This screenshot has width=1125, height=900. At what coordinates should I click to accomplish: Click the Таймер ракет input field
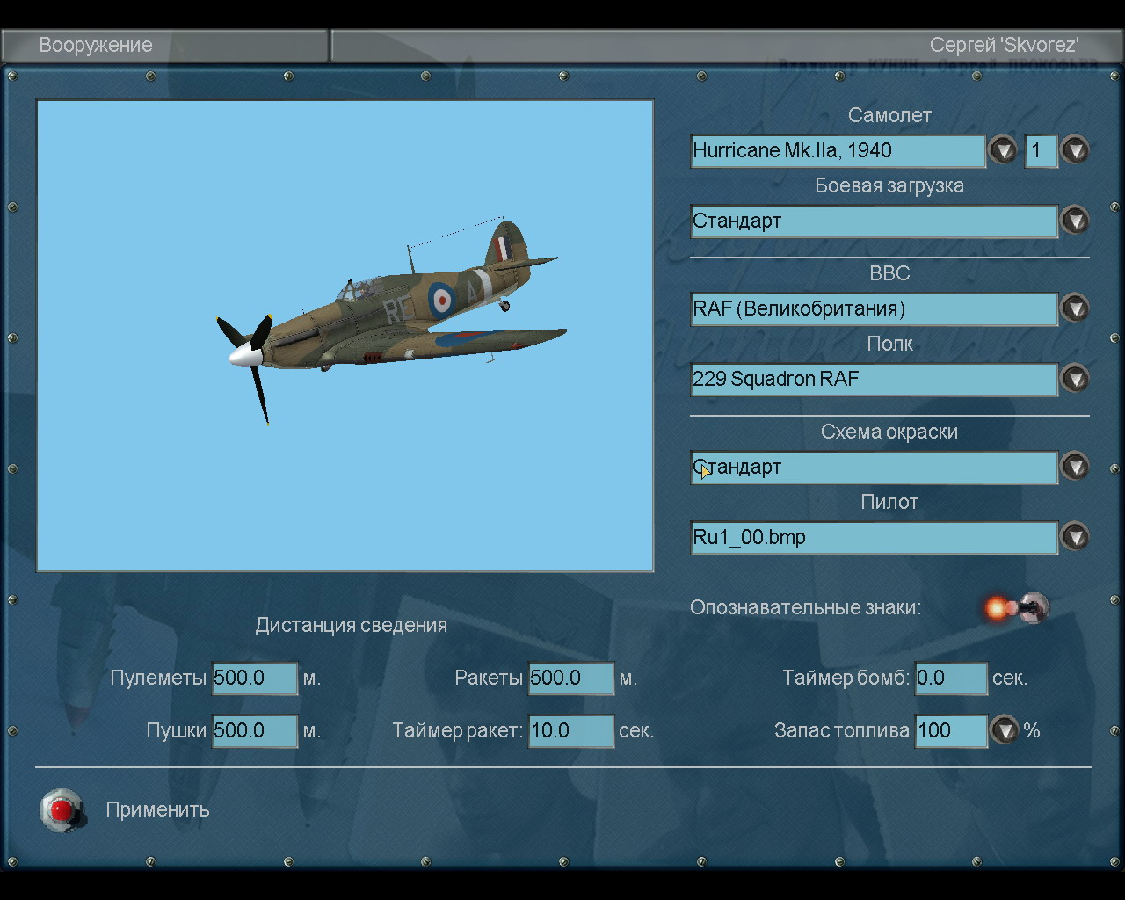pyautogui.click(x=570, y=731)
